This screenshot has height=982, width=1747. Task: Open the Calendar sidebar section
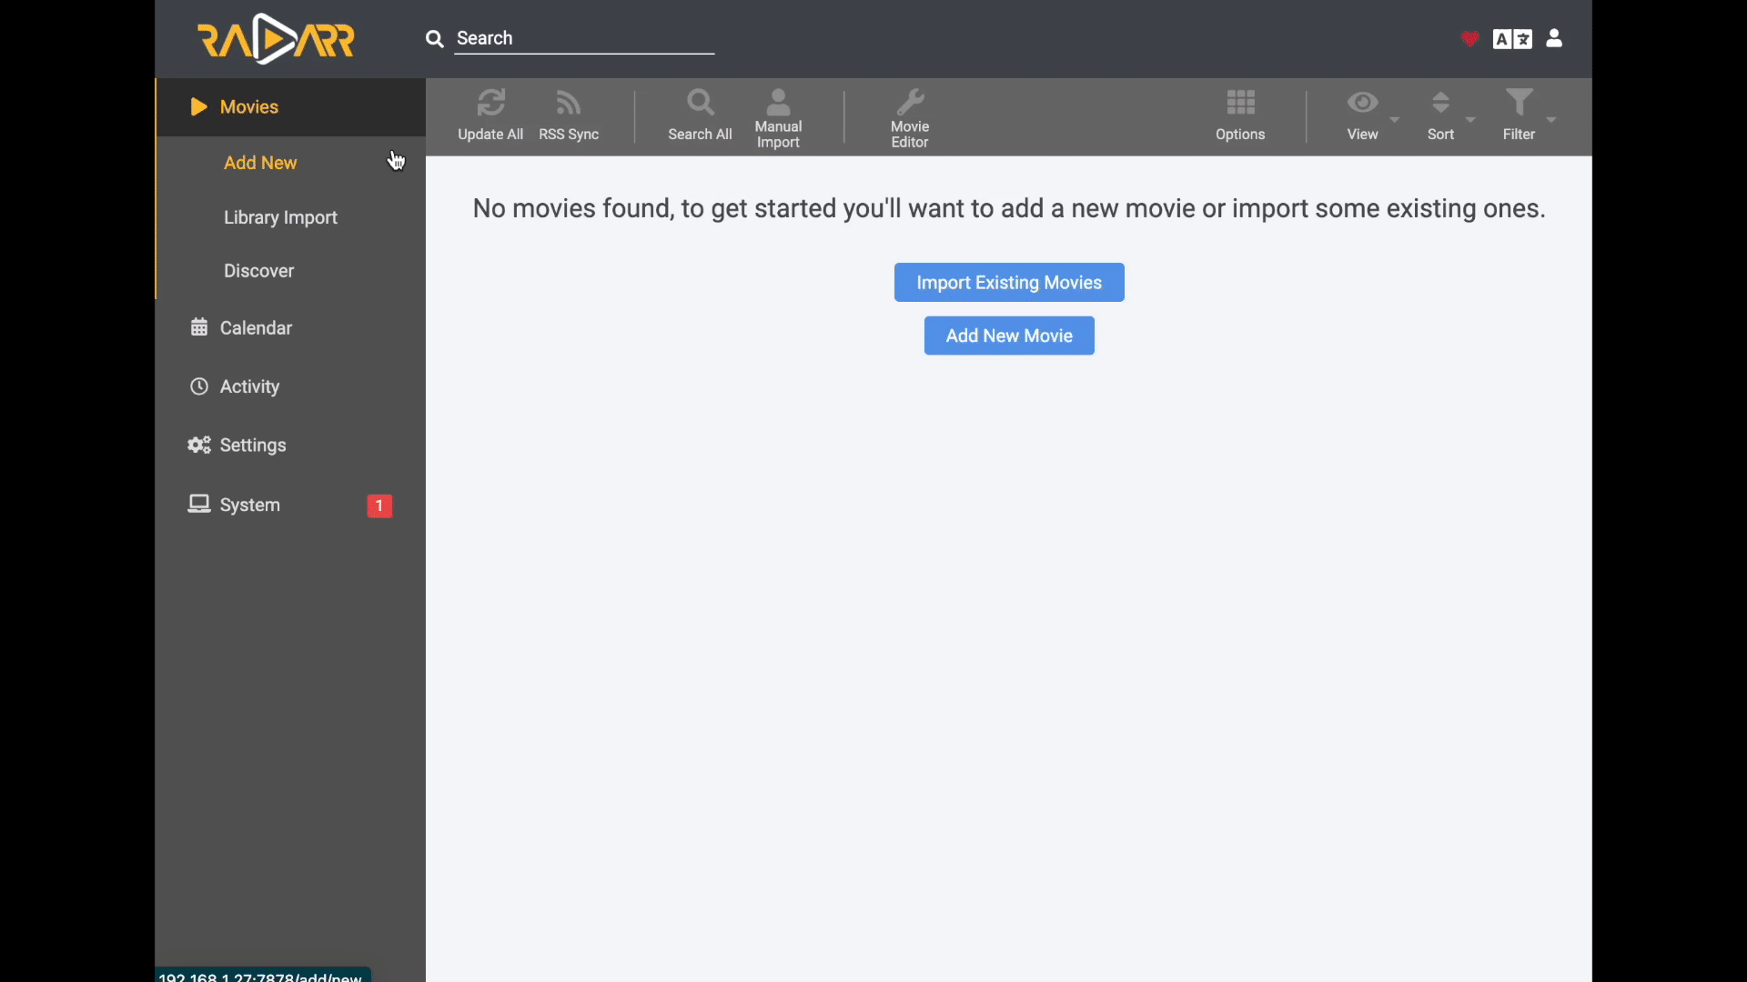pos(256,328)
